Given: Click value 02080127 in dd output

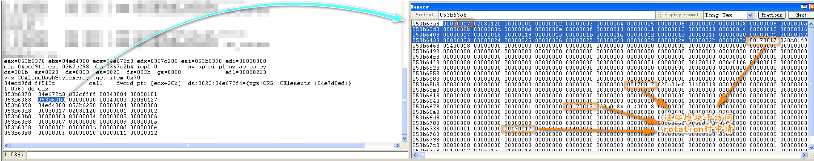Looking at the screenshot, I should (143, 100).
